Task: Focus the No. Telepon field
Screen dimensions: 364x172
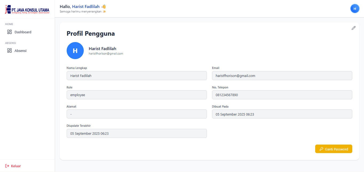Action: coord(282,95)
